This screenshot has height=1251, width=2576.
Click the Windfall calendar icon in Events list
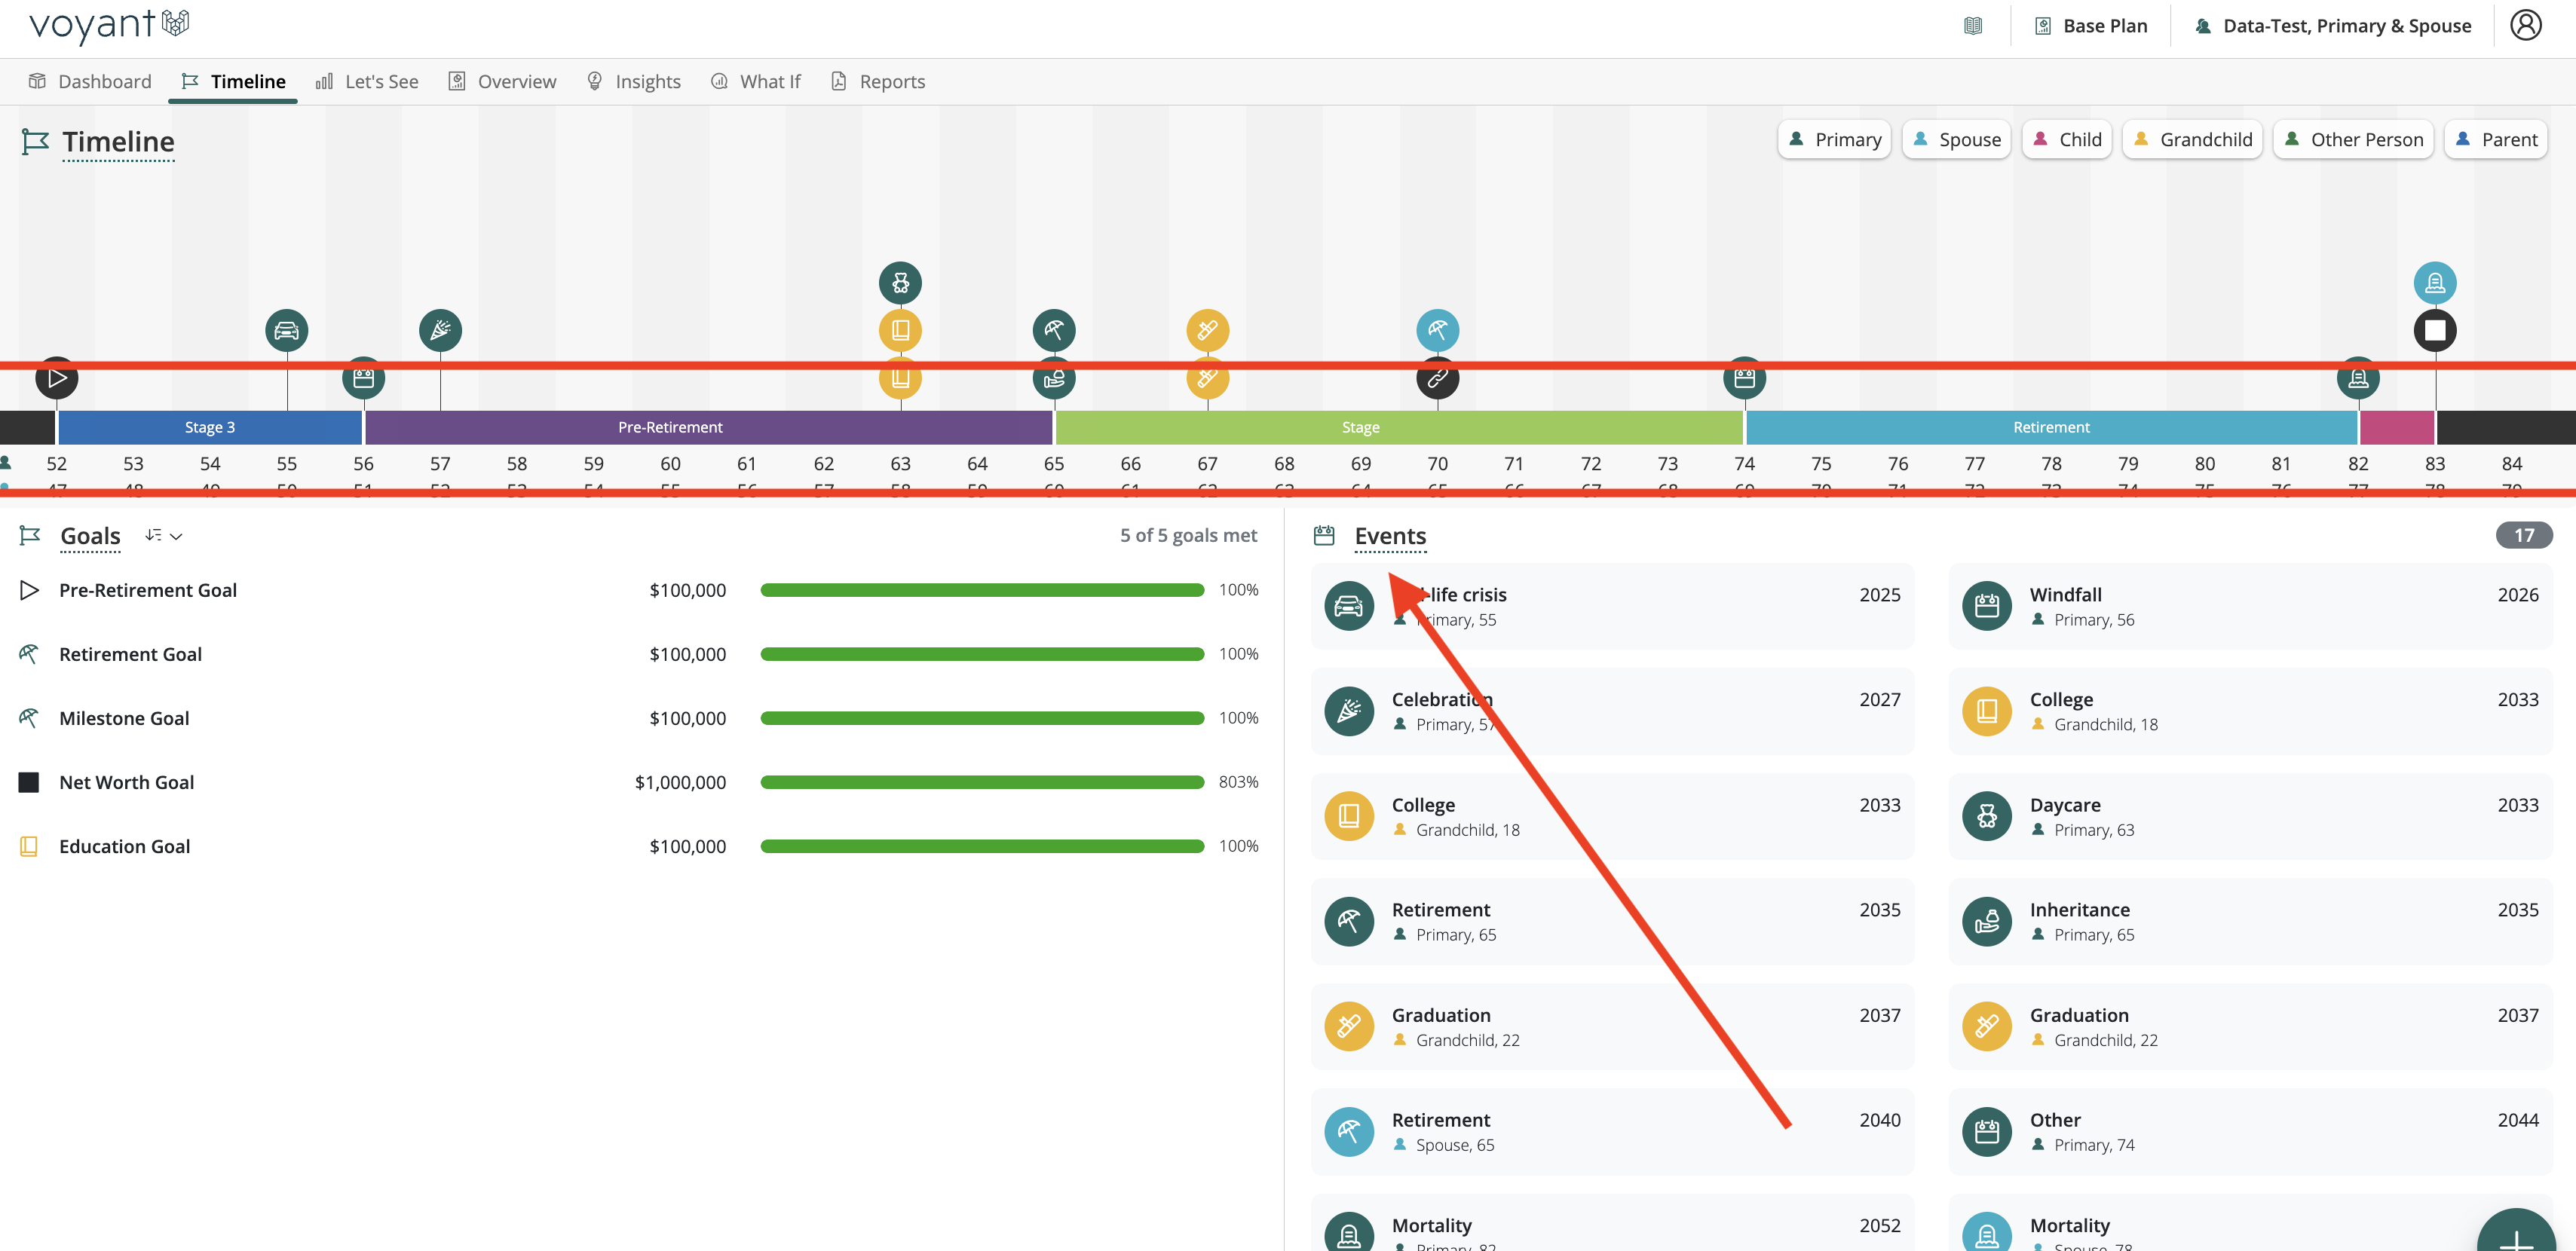point(1986,606)
